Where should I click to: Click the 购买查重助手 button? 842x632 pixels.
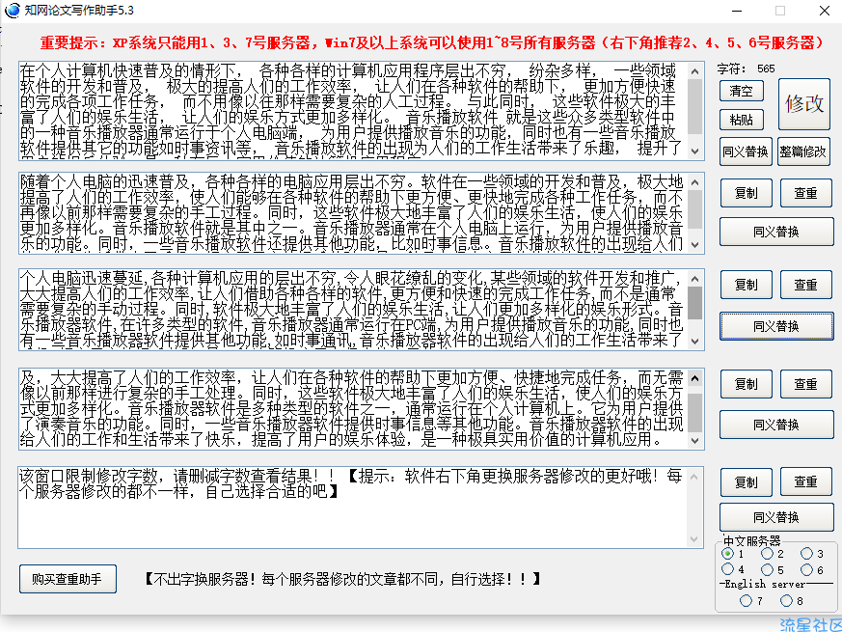click(x=68, y=579)
